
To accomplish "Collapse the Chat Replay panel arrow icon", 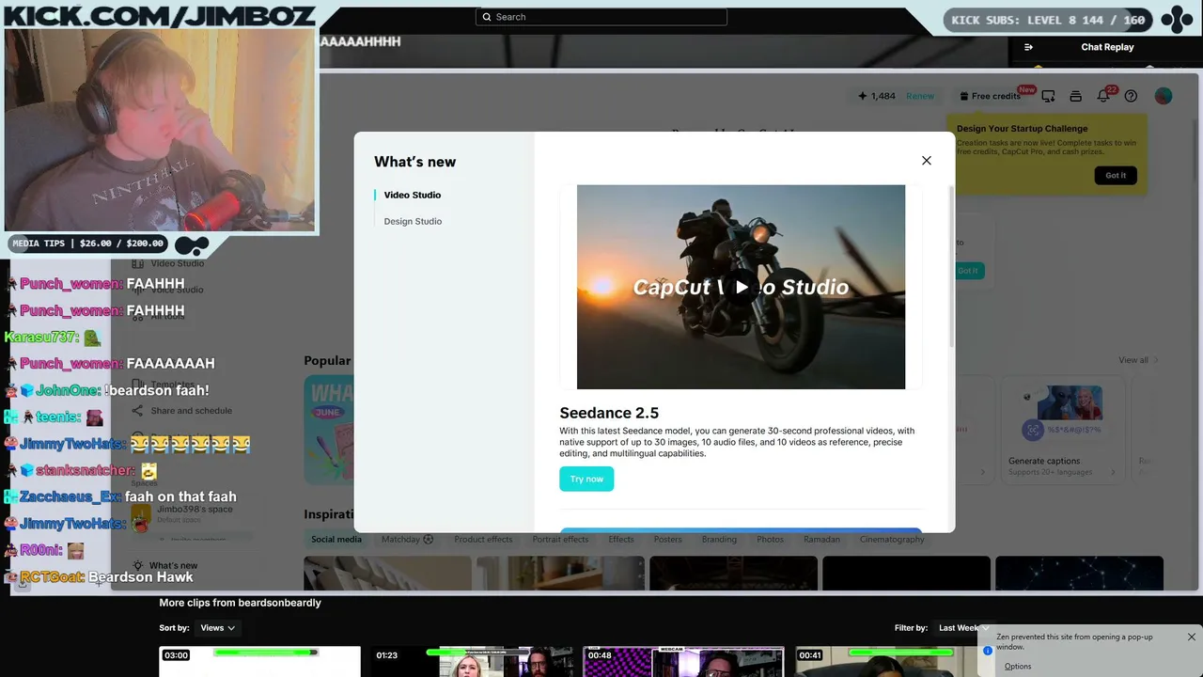I will [1028, 47].
